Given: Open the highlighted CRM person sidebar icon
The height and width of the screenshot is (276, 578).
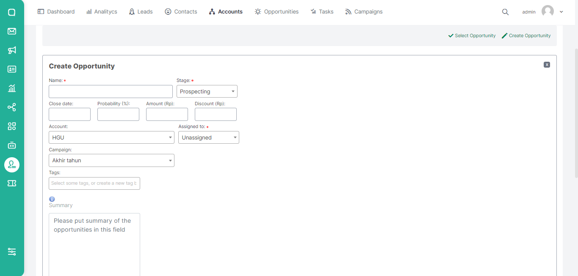Looking at the screenshot, I should point(12,164).
